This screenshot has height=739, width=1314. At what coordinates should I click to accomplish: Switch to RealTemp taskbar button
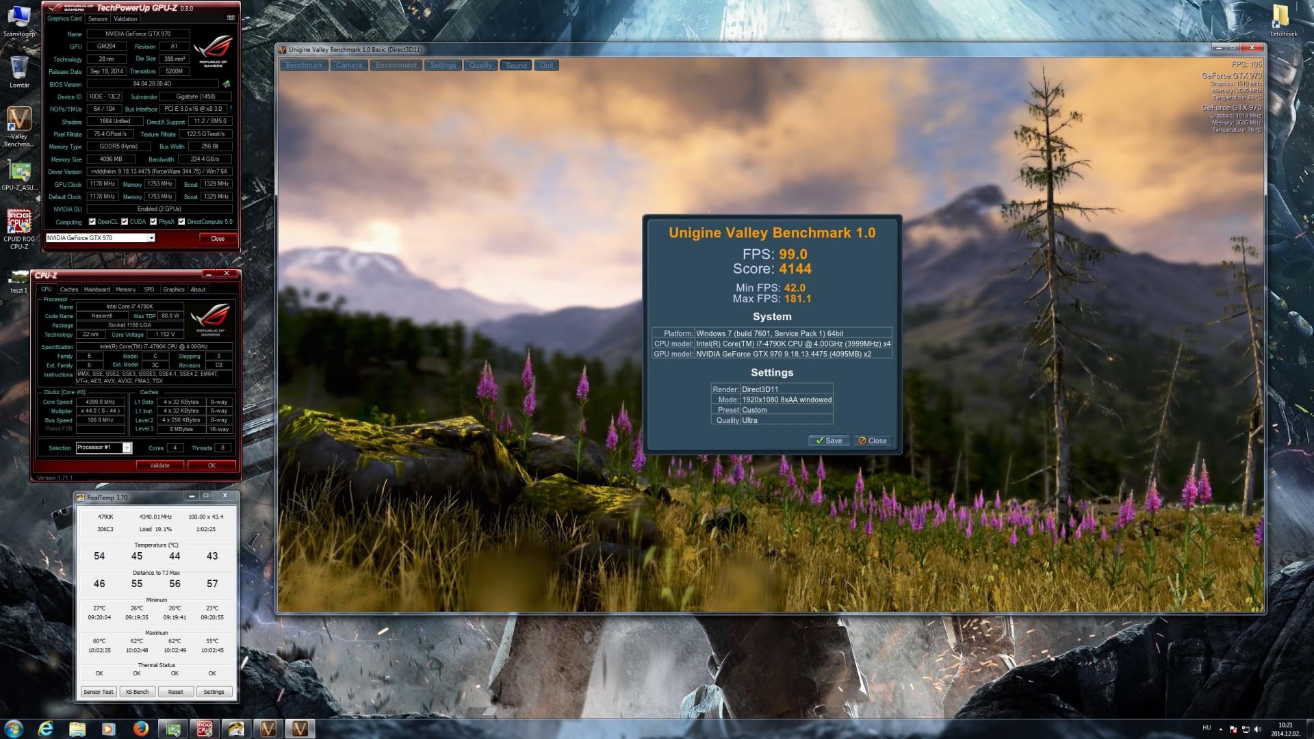[x=236, y=729]
